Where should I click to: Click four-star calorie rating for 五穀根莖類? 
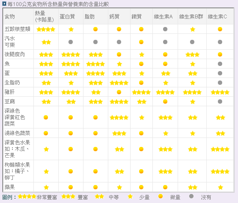click(x=46, y=29)
